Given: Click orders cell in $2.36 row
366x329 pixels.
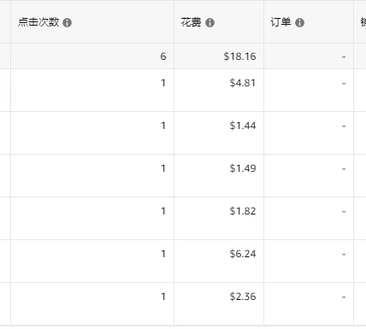Looking at the screenshot, I should click(x=309, y=304).
